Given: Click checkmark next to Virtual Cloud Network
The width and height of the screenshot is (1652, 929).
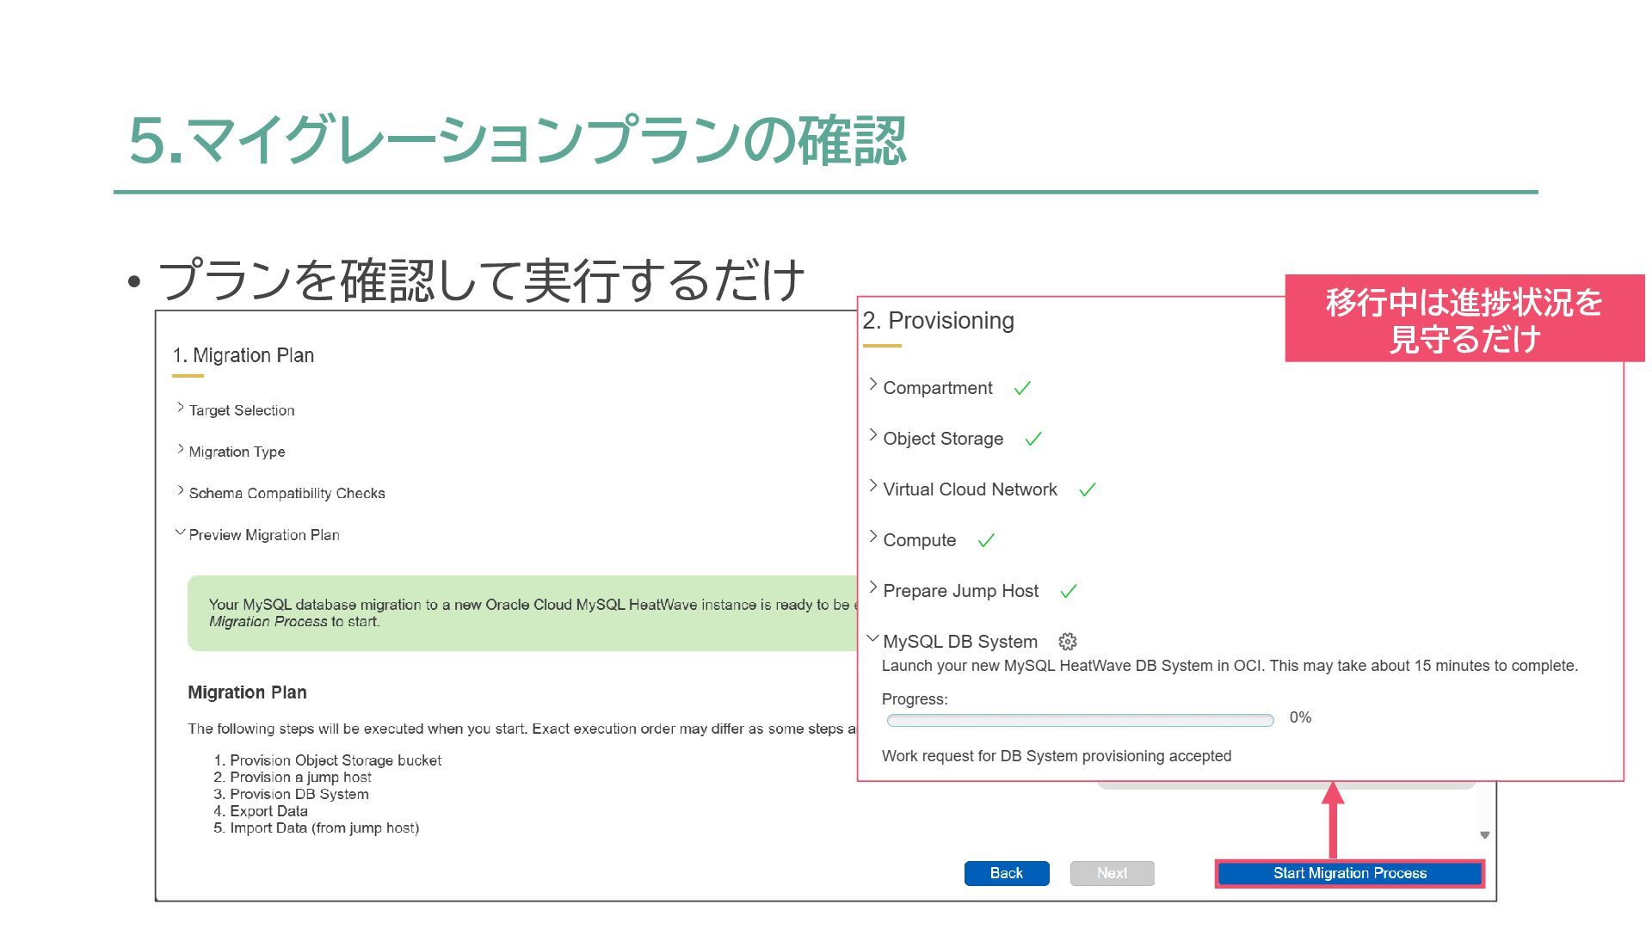Looking at the screenshot, I should point(1088,490).
